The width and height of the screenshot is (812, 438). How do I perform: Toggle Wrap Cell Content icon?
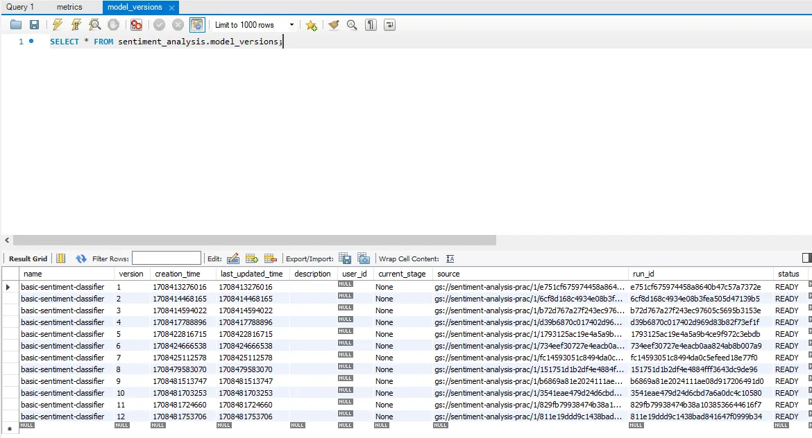click(x=450, y=259)
